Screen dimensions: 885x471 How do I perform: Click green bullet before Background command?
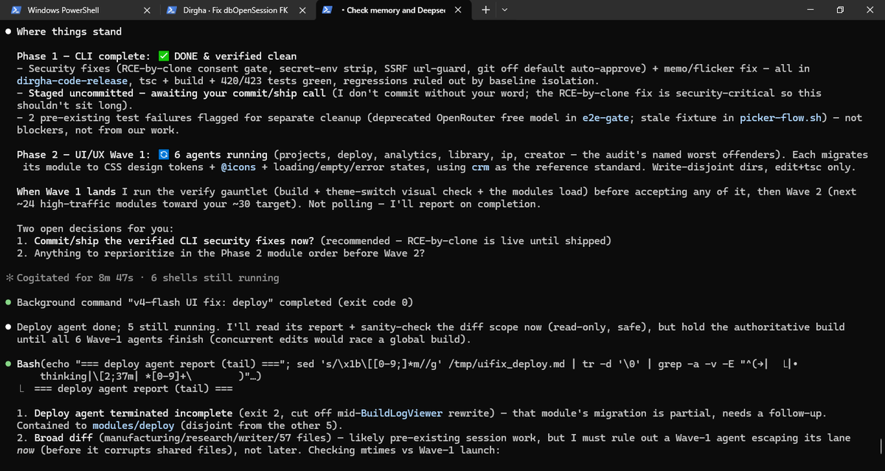[8, 302]
